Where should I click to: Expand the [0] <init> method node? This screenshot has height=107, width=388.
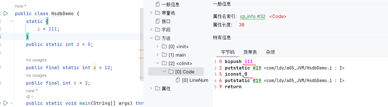158,46
